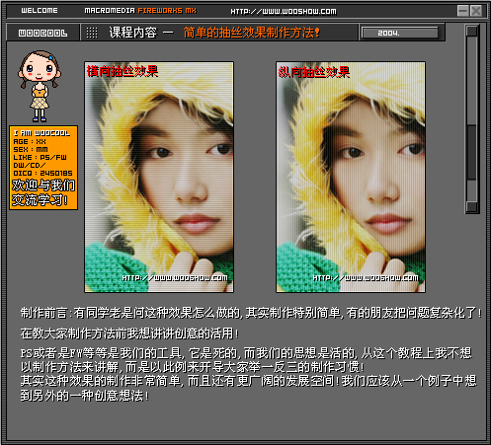Image resolution: width=491 pixels, height=445 pixels.
Task: Click the WELCOME header item
Action: click(40, 11)
